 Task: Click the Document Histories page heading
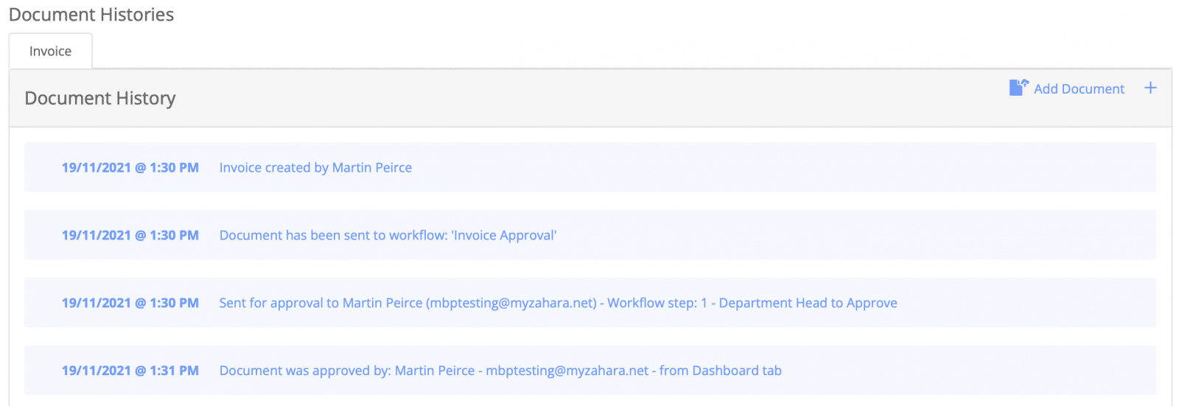point(91,14)
